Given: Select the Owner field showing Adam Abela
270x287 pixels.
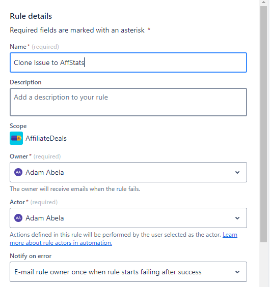Looking at the screenshot, I should pos(128,172).
